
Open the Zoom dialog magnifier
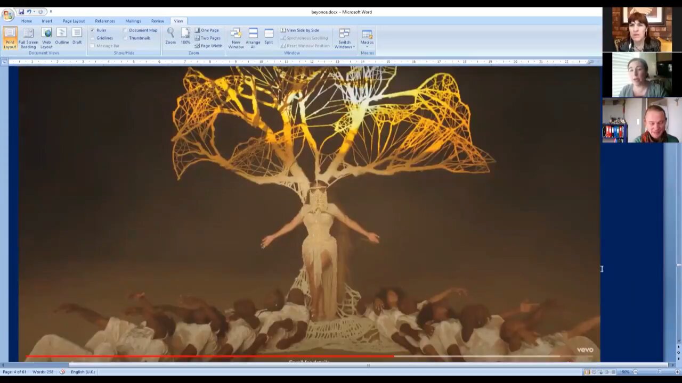170,36
